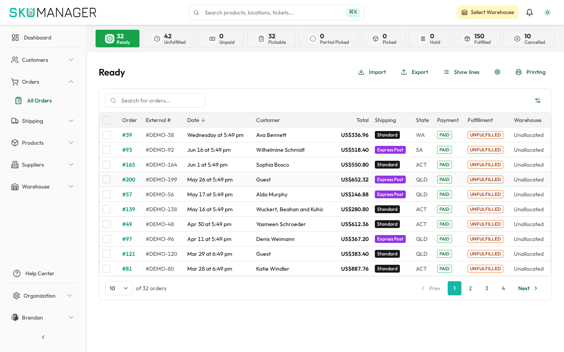Open the rows-per-page dropdown showing 10
The image size is (564, 352).
pyautogui.click(x=119, y=288)
